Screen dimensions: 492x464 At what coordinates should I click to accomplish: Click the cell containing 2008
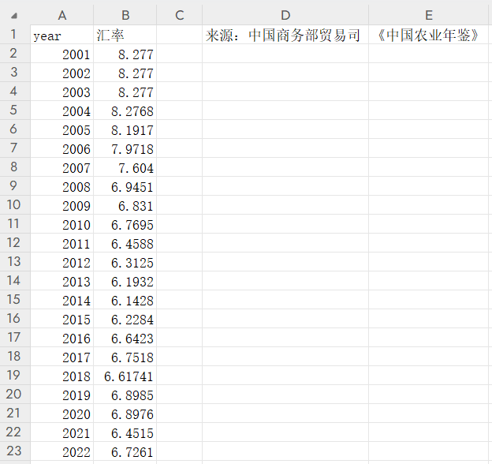coord(61,186)
